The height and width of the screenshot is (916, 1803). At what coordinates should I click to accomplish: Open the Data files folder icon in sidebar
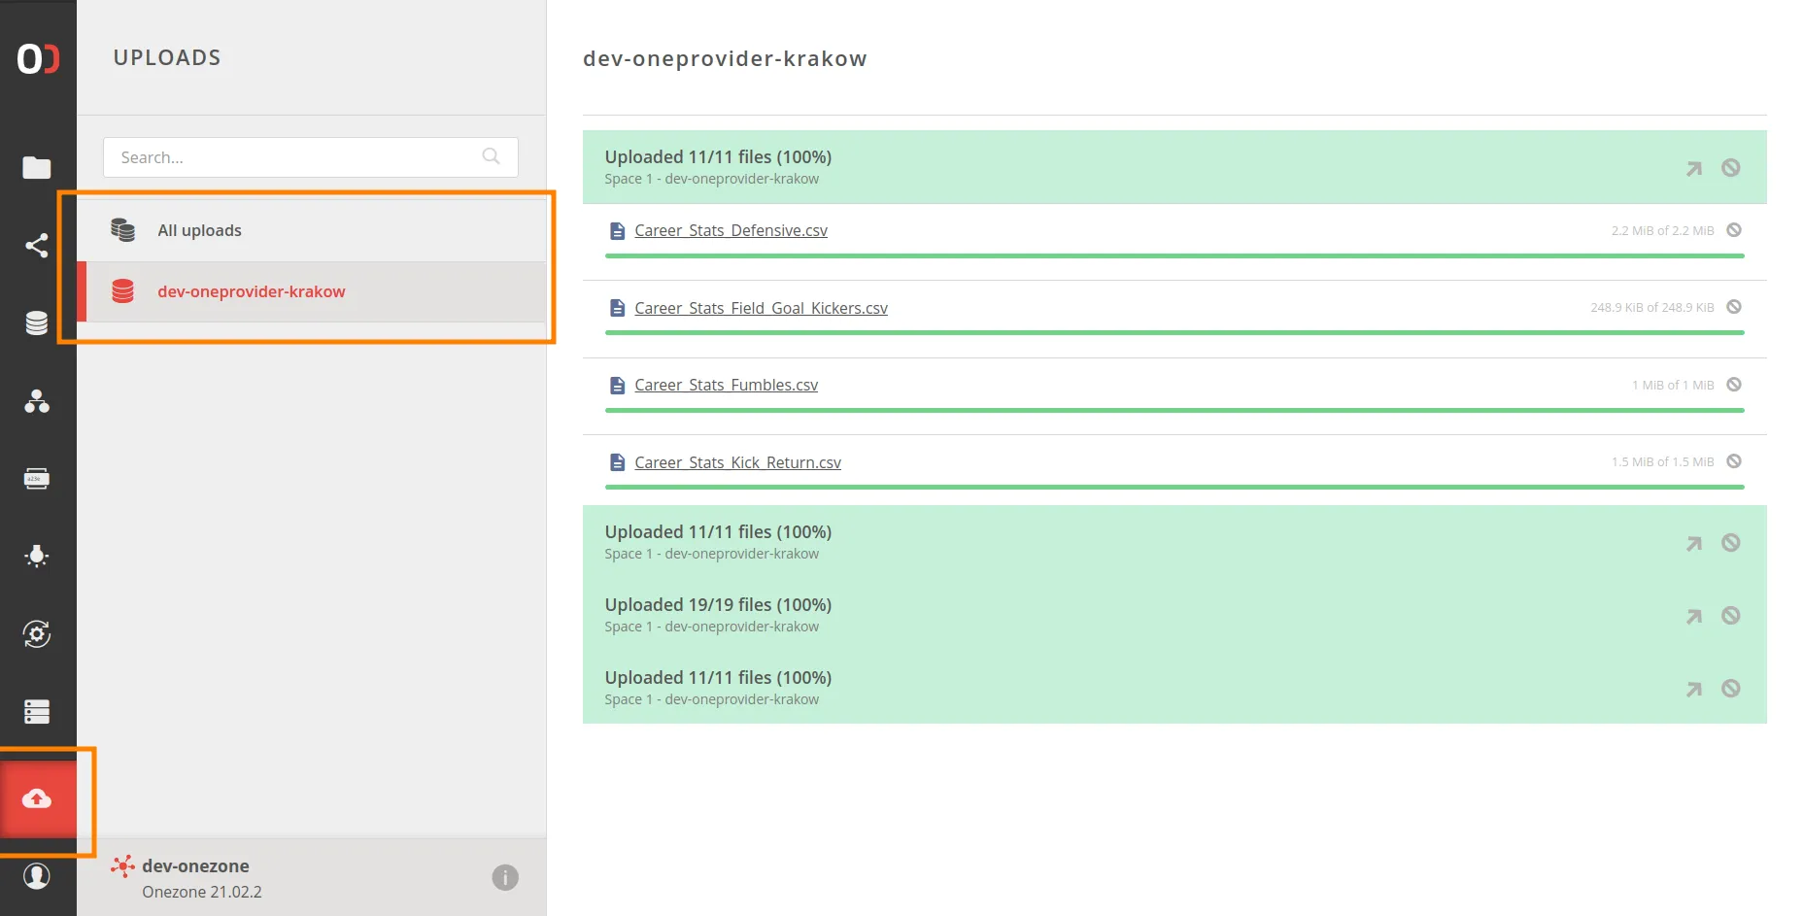point(37,168)
